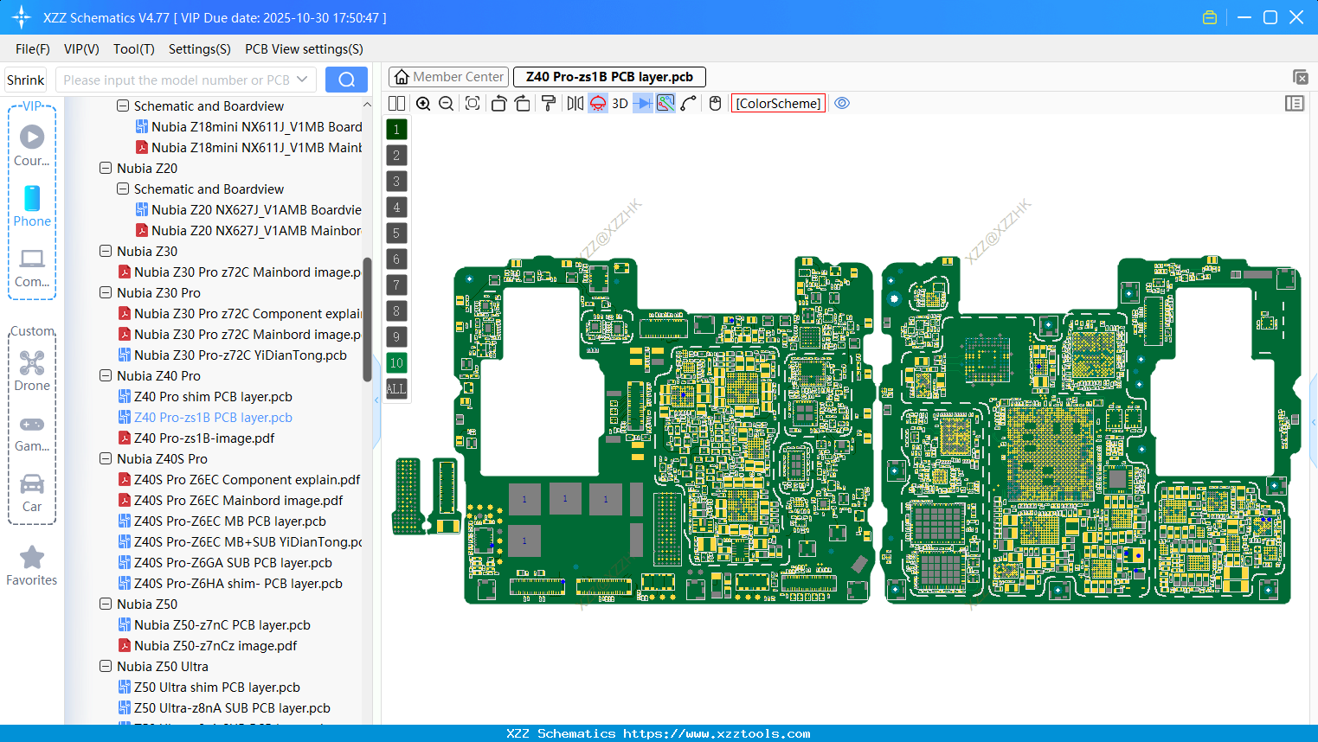
Task: Switch to 3D view mode
Action: (619, 103)
